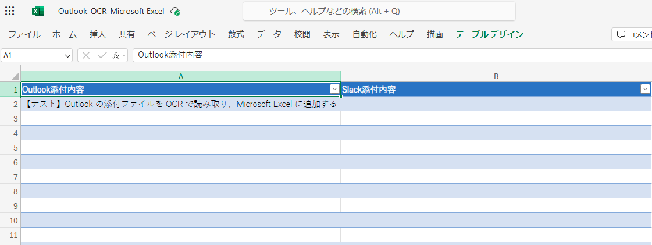The image size is (652, 245).
Task: Select row 6 header
Action: click(10, 162)
